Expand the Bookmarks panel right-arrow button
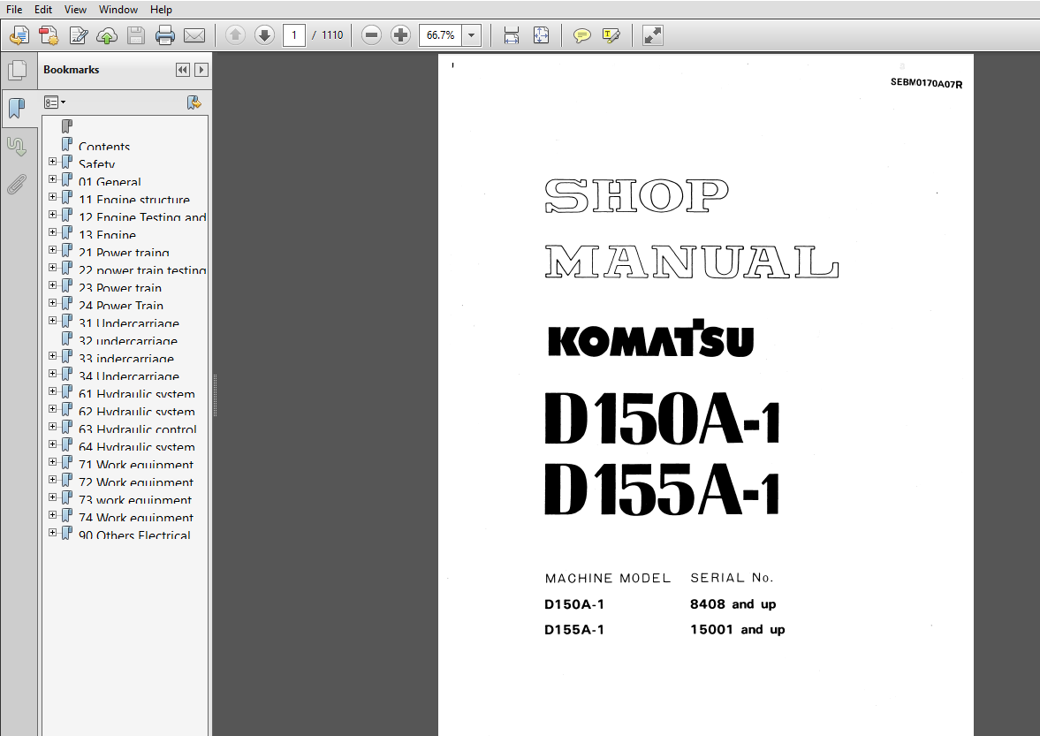The height and width of the screenshot is (736, 1040). pyautogui.click(x=201, y=70)
